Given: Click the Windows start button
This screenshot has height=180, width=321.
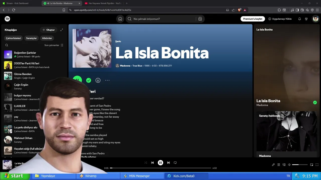Looking at the screenshot, I should tap(15, 176).
